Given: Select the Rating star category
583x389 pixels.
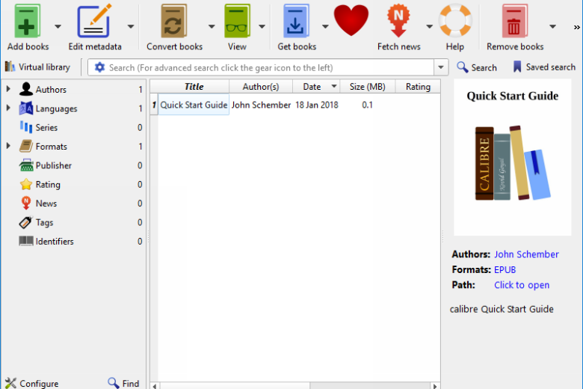Looking at the screenshot, I should coord(48,184).
